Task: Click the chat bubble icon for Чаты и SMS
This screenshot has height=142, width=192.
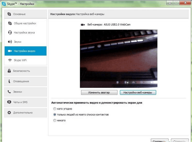Action: pyautogui.click(x=9, y=102)
